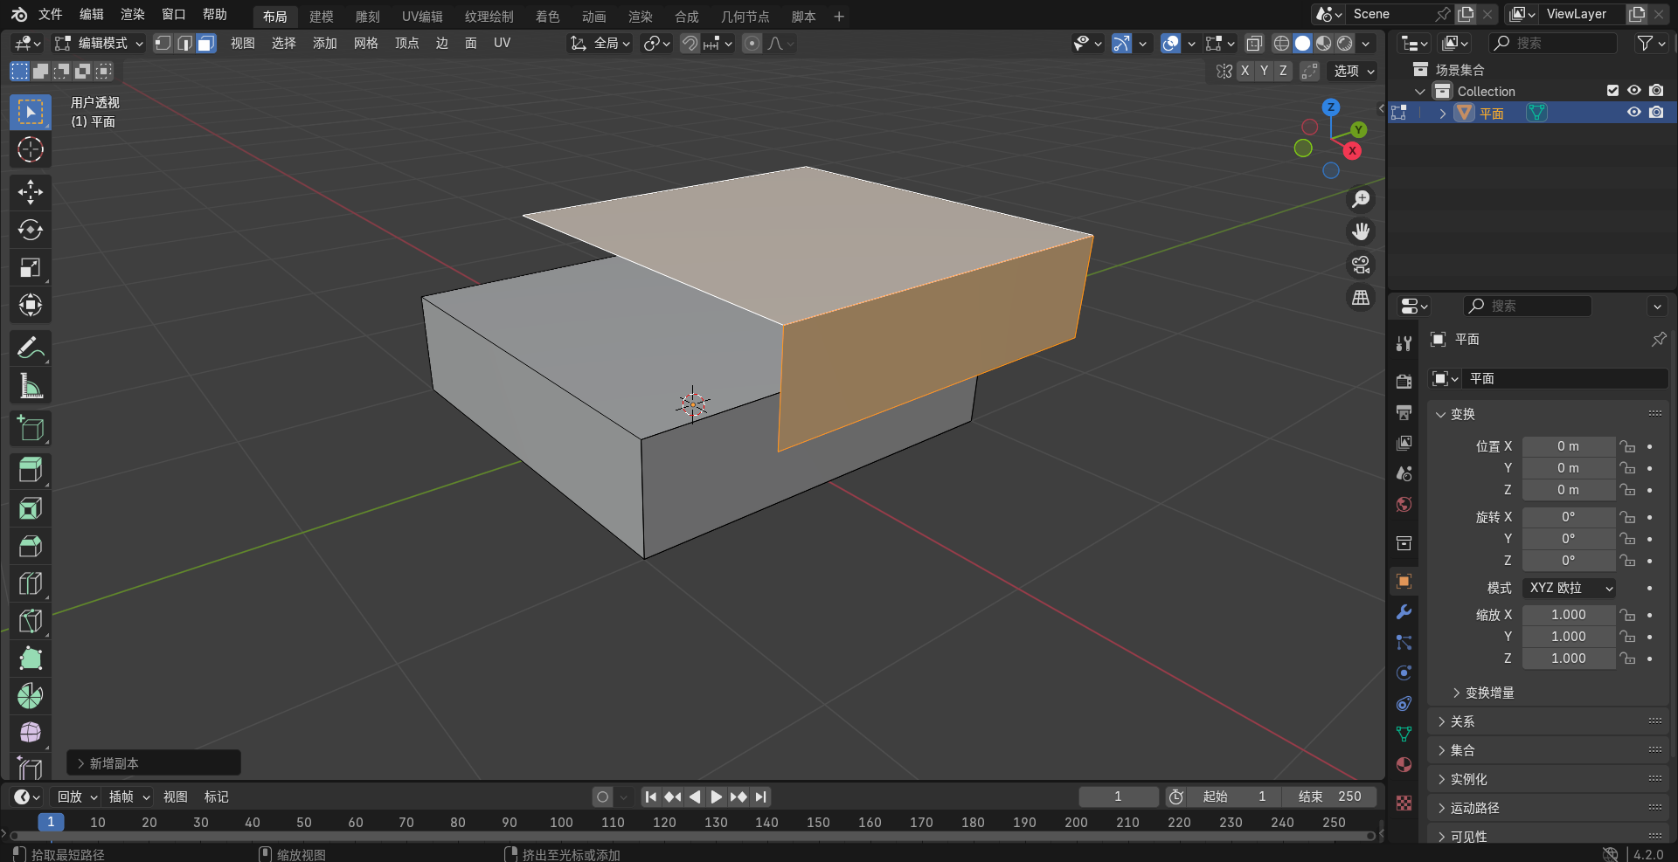The height and width of the screenshot is (862, 1678).
Task: Choose the Rotate tool
Action: [x=31, y=230]
